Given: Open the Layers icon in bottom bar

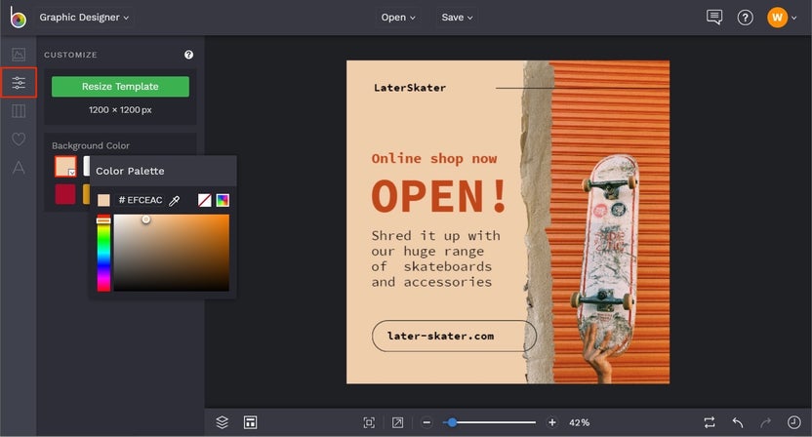Looking at the screenshot, I should coord(223,422).
